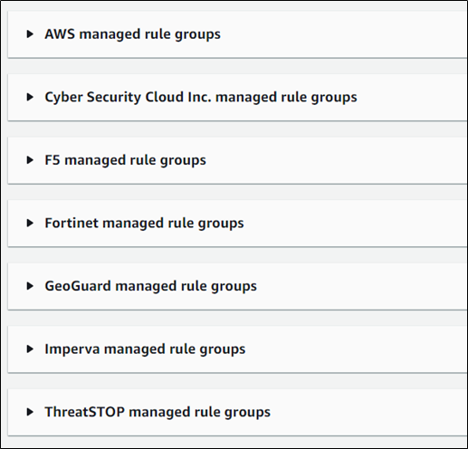Screen dimensions: 468x449
Task: Click empty area of the AWS rule groups panel
Action: [x=344, y=34]
